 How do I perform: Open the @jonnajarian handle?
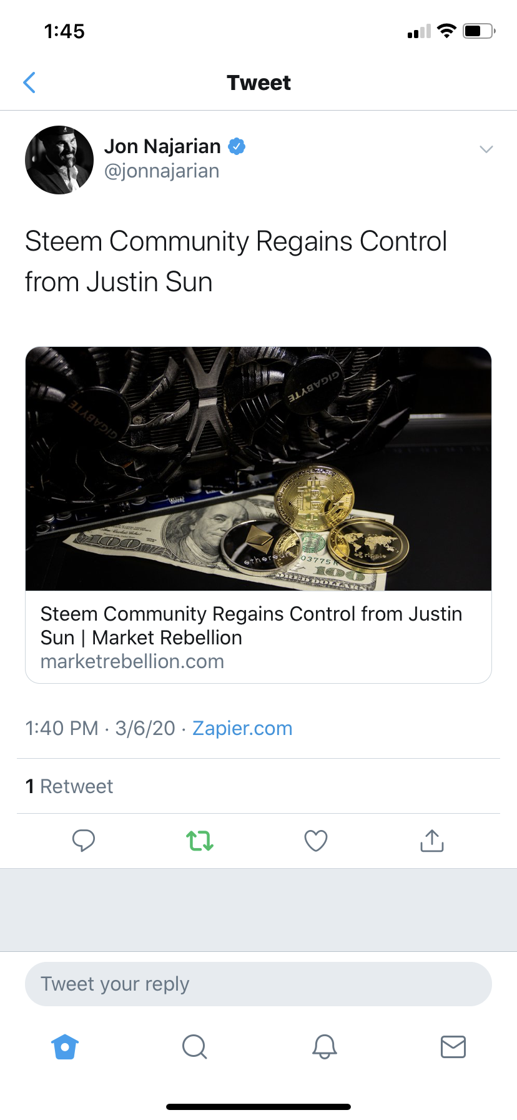click(162, 171)
